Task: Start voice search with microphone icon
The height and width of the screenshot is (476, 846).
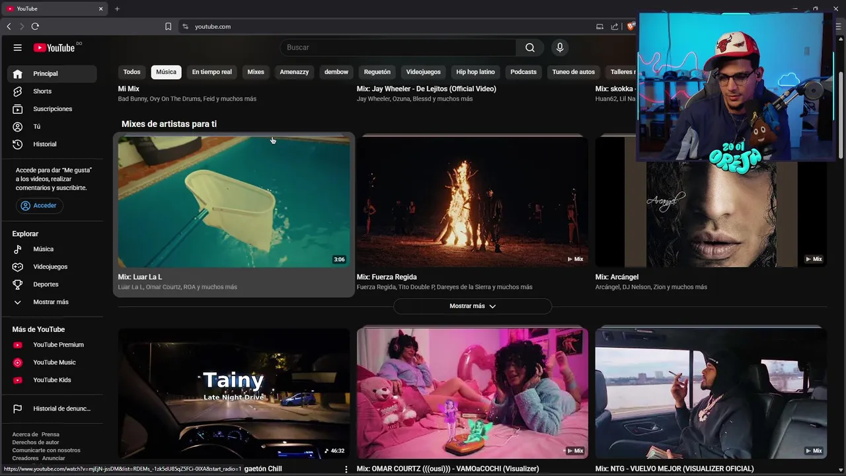Action: pyautogui.click(x=560, y=48)
